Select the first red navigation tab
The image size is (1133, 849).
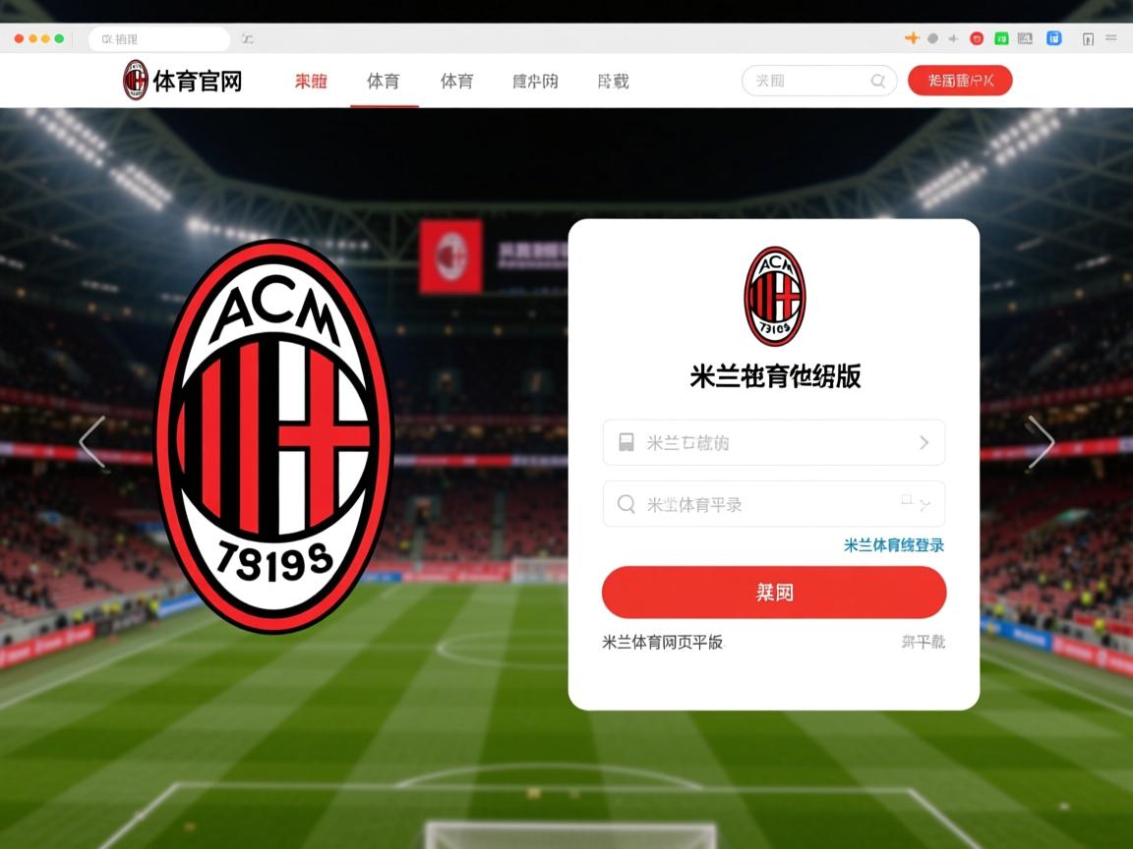(311, 81)
